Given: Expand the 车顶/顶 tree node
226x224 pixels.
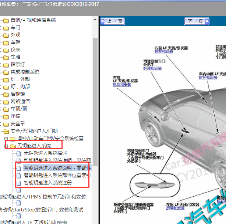Looking at the screenshot, I should pos(0,109).
